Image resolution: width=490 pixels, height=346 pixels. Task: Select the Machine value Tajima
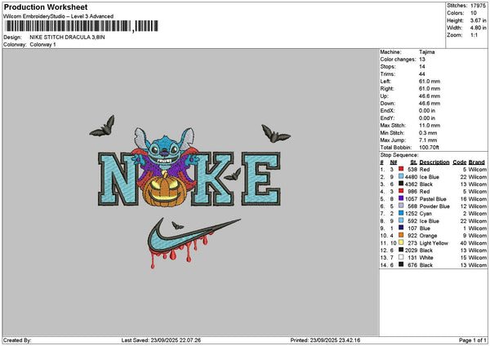[x=426, y=52]
